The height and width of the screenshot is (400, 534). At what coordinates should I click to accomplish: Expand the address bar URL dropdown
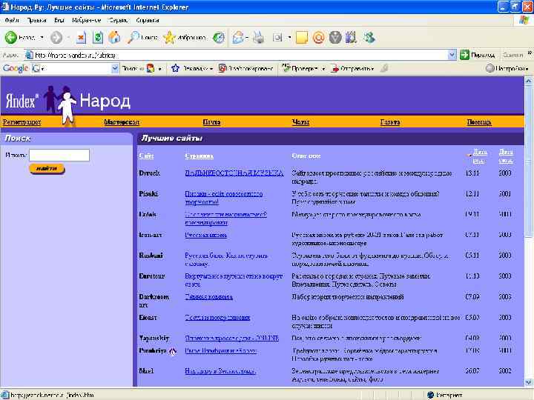(452, 55)
